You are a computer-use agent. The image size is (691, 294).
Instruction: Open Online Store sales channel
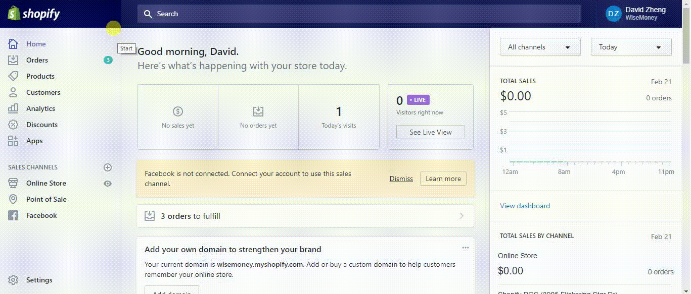46,183
